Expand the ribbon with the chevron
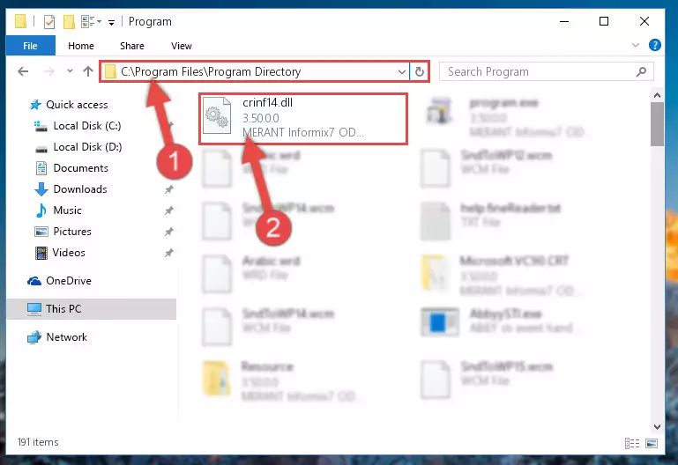Image resolution: width=678 pixels, height=465 pixels. click(635, 45)
